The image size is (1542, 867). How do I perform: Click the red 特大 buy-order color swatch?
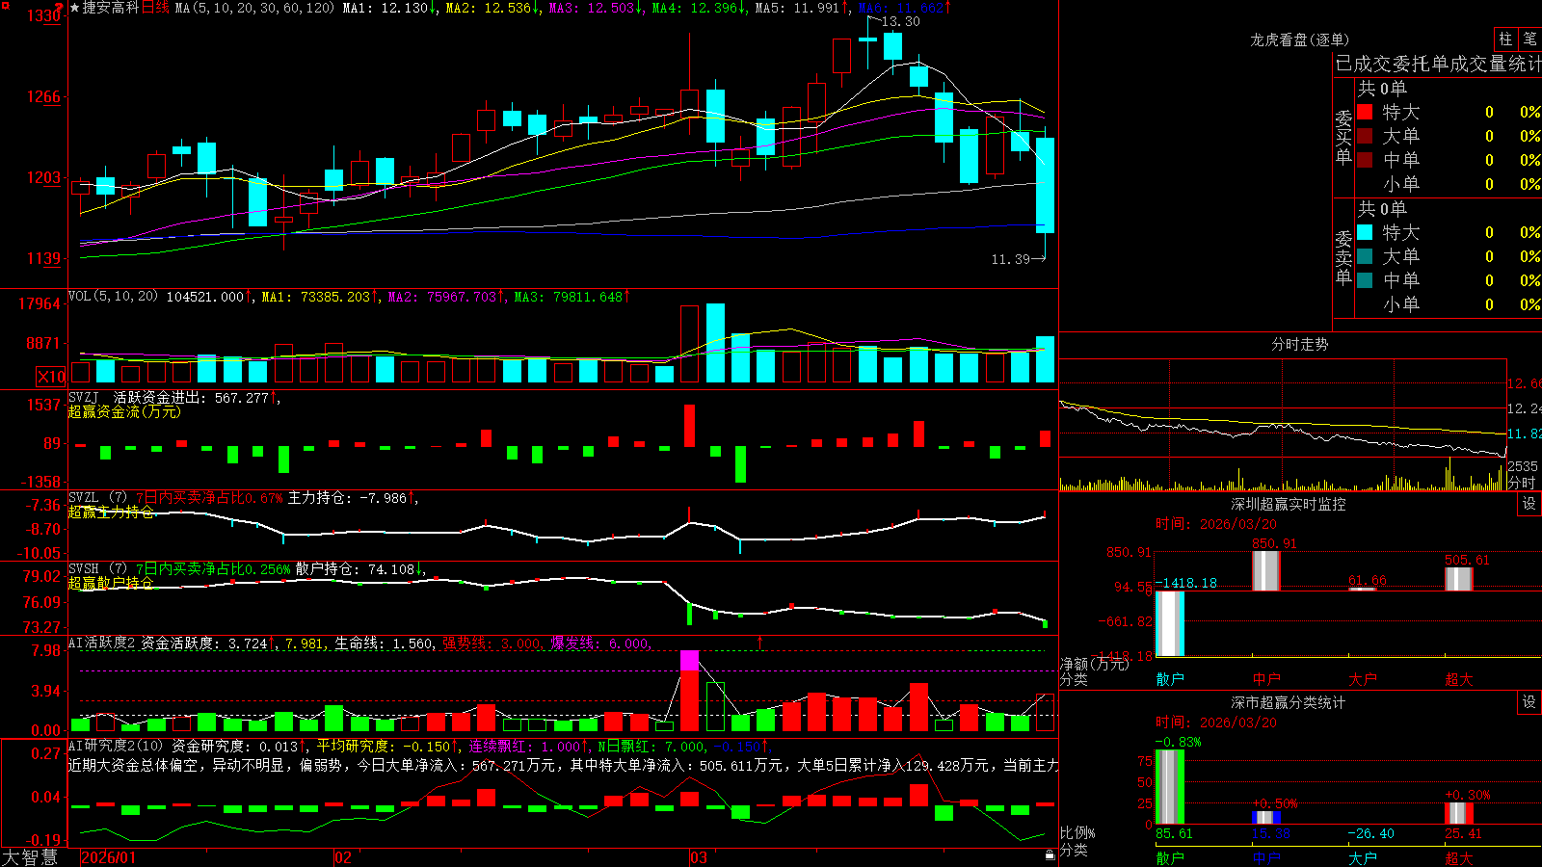pyautogui.click(x=1365, y=112)
